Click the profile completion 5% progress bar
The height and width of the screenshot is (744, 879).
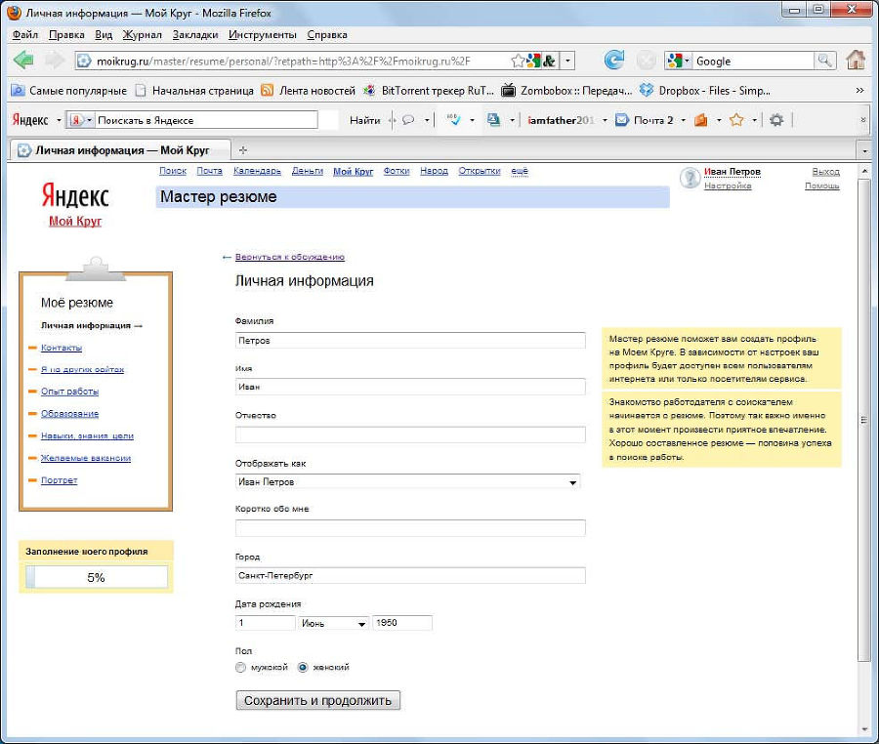96,577
